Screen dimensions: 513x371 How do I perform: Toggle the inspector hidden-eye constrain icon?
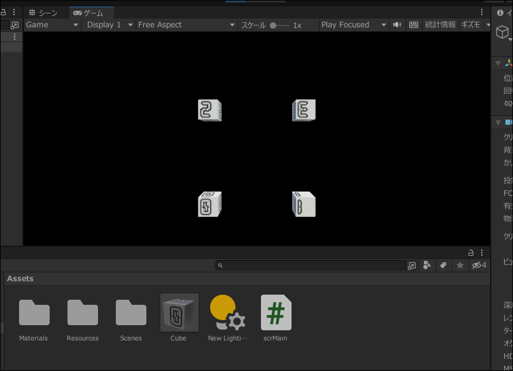pyautogui.click(x=508, y=104)
